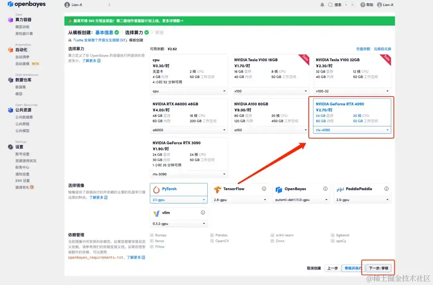Click the vllm logo icon
Viewport: 433px width, 285px height.
pyautogui.click(x=156, y=213)
